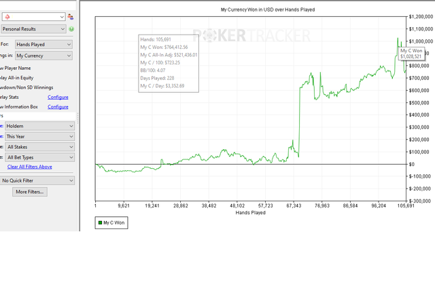The image size is (435, 301).
Task: Click the $0 y-axis label
Action: 412,165
